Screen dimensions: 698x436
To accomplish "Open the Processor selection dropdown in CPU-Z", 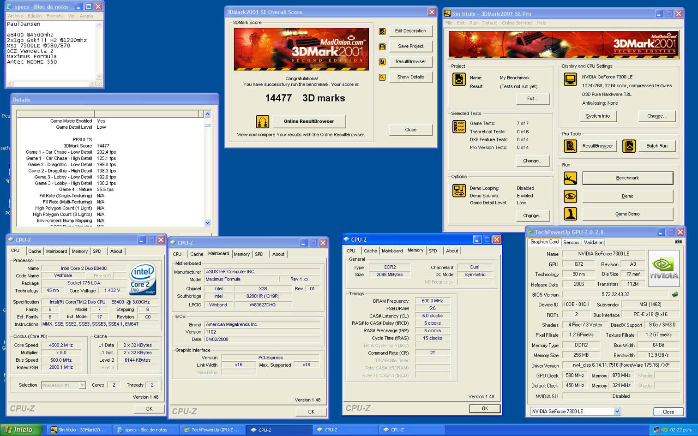I will click(x=82, y=385).
